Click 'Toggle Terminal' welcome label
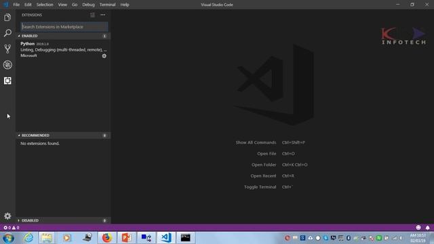Viewport: 434px width, 244px height. click(x=260, y=187)
